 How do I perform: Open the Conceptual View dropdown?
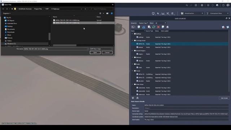click(x=217, y=13)
